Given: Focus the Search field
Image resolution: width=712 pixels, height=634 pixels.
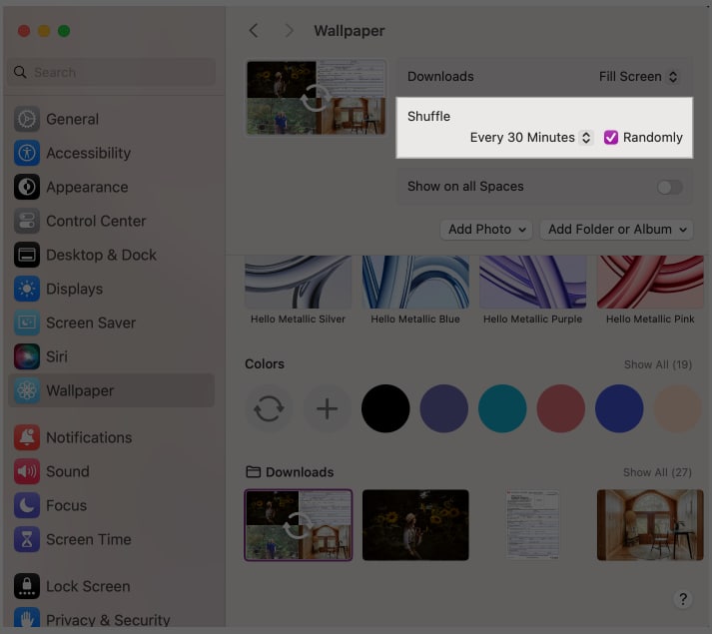Looking at the screenshot, I should click(111, 72).
